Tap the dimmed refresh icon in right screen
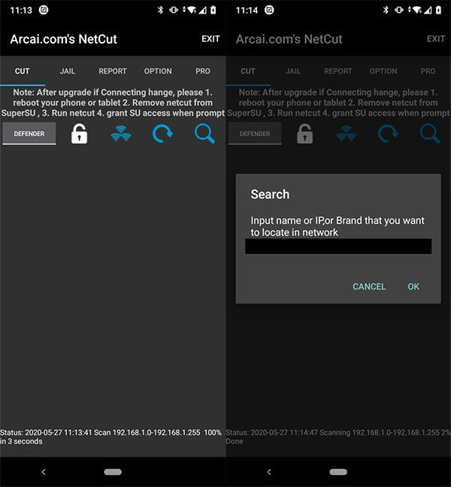 click(388, 134)
